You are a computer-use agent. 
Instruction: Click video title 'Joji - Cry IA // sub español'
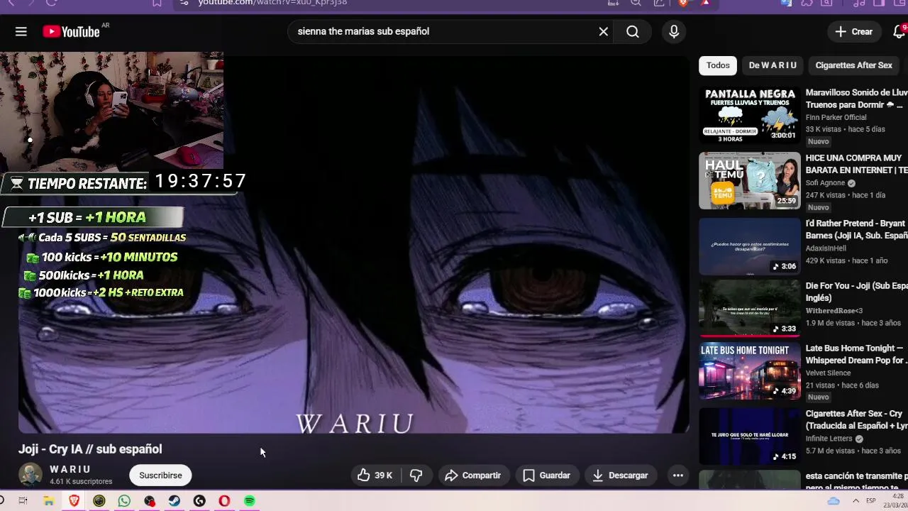point(90,449)
